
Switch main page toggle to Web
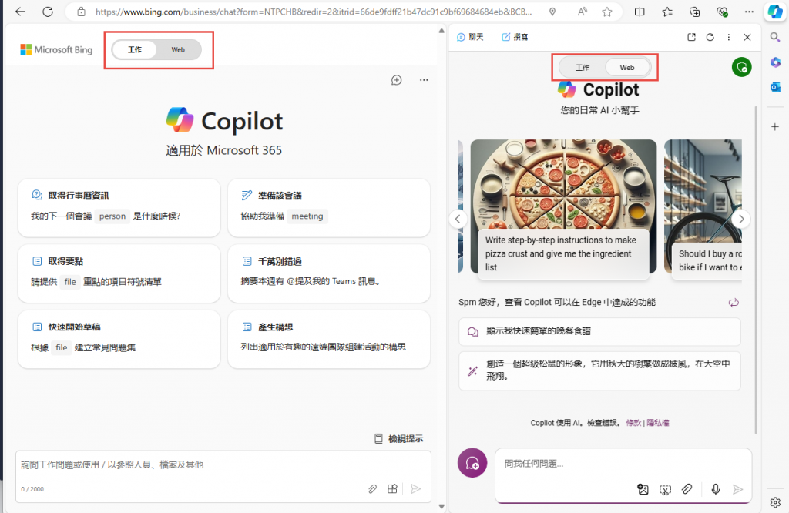(x=178, y=49)
